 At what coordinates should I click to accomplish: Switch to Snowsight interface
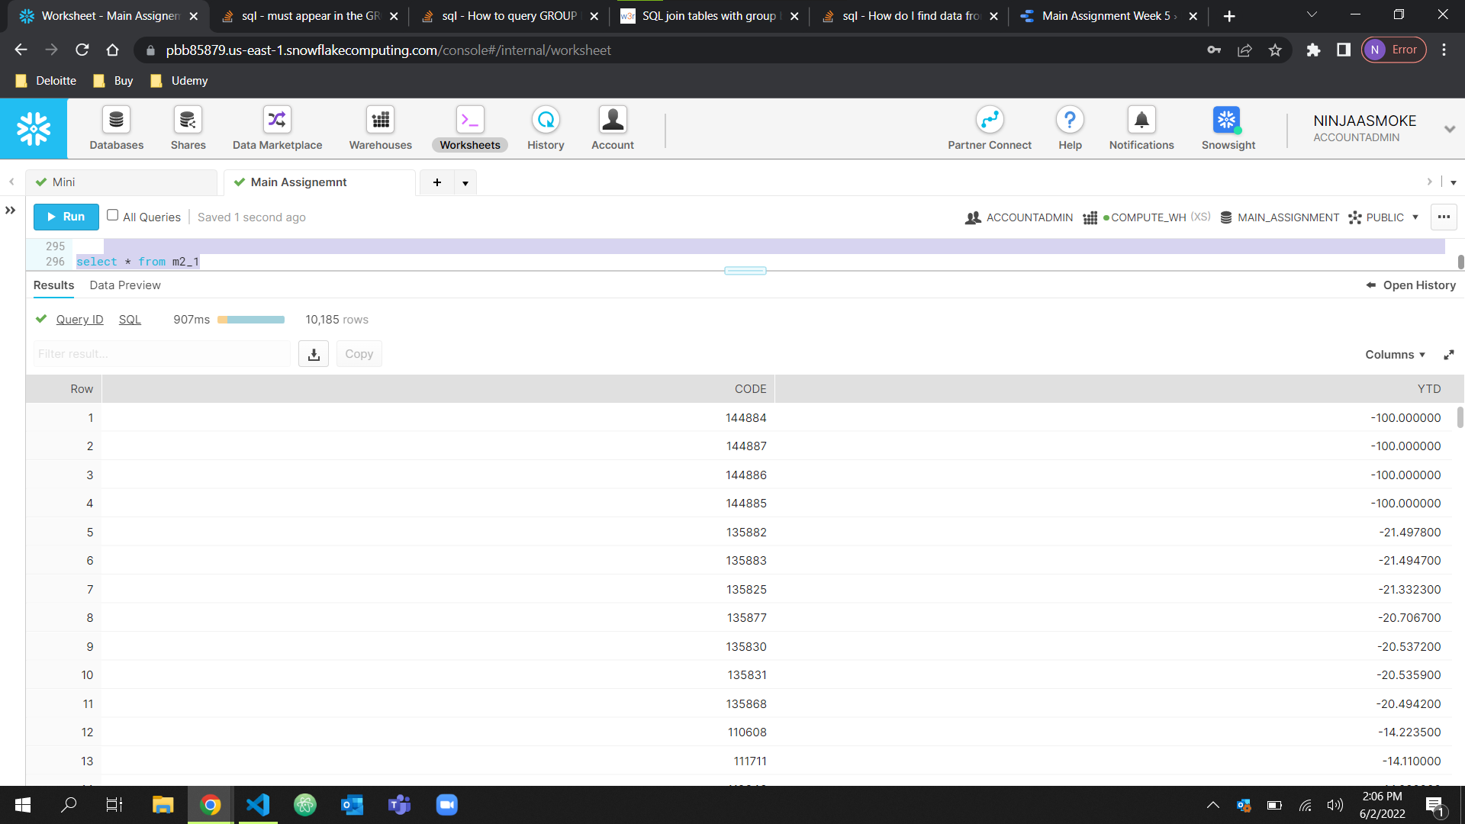1227,128
